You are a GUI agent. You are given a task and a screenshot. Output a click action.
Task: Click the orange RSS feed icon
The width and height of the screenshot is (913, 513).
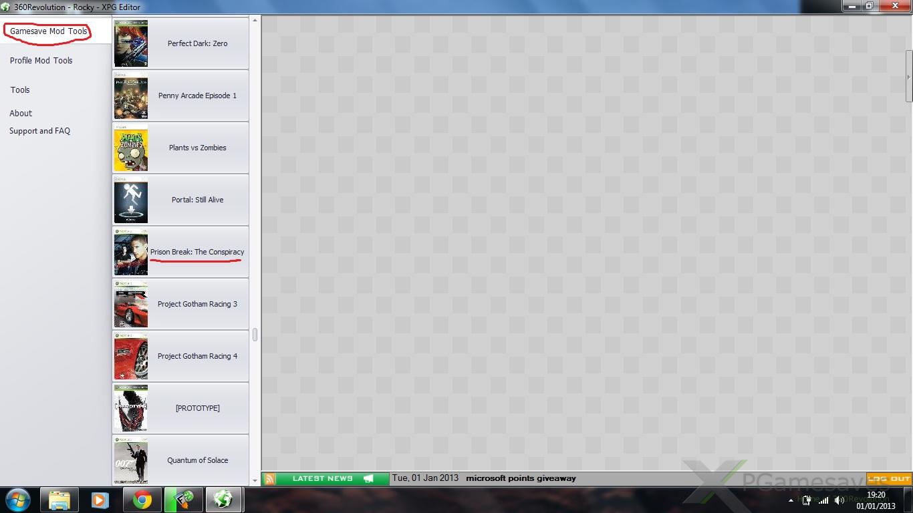(269, 478)
